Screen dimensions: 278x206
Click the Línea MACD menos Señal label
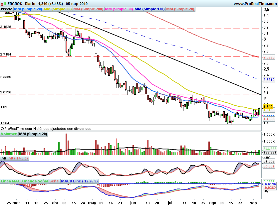[x=24, y=181]
